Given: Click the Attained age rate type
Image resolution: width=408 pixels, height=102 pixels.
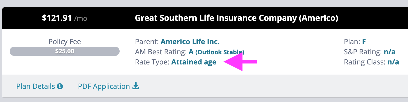Looking at the screenshot, I should 194,62.
